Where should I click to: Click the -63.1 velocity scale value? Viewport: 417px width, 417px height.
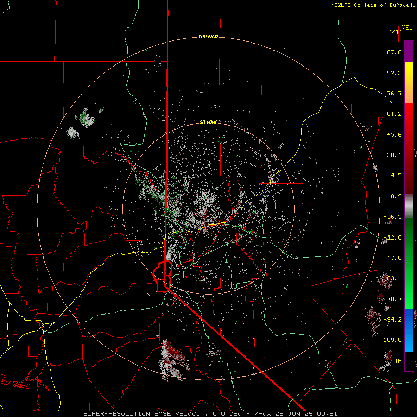pyautogui.click(x=392, y=278)
